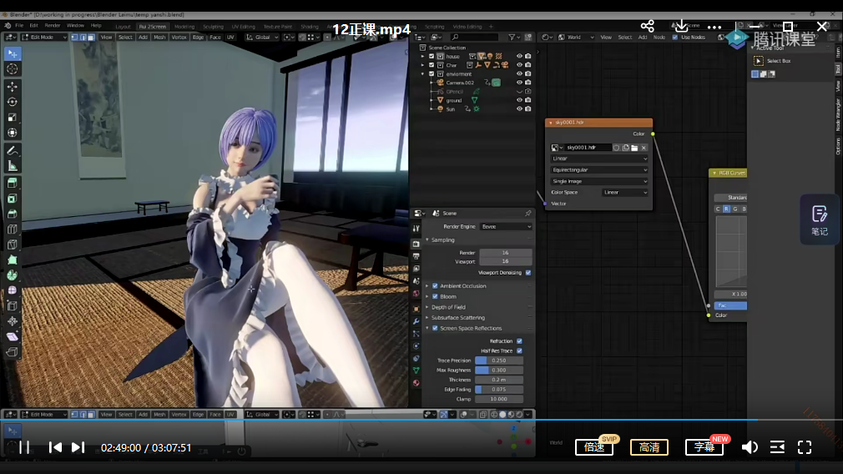Select the Annotate tool

tap(13, 150)
